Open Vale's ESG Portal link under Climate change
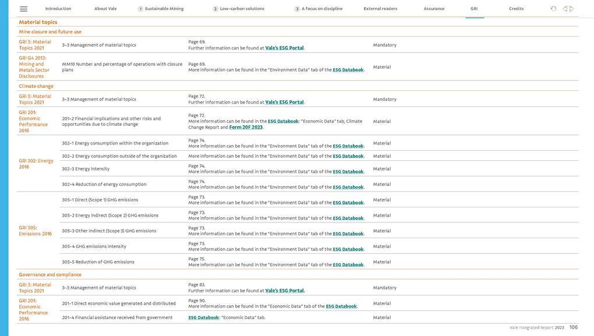The image size is (594, 336). click(284, 102)
